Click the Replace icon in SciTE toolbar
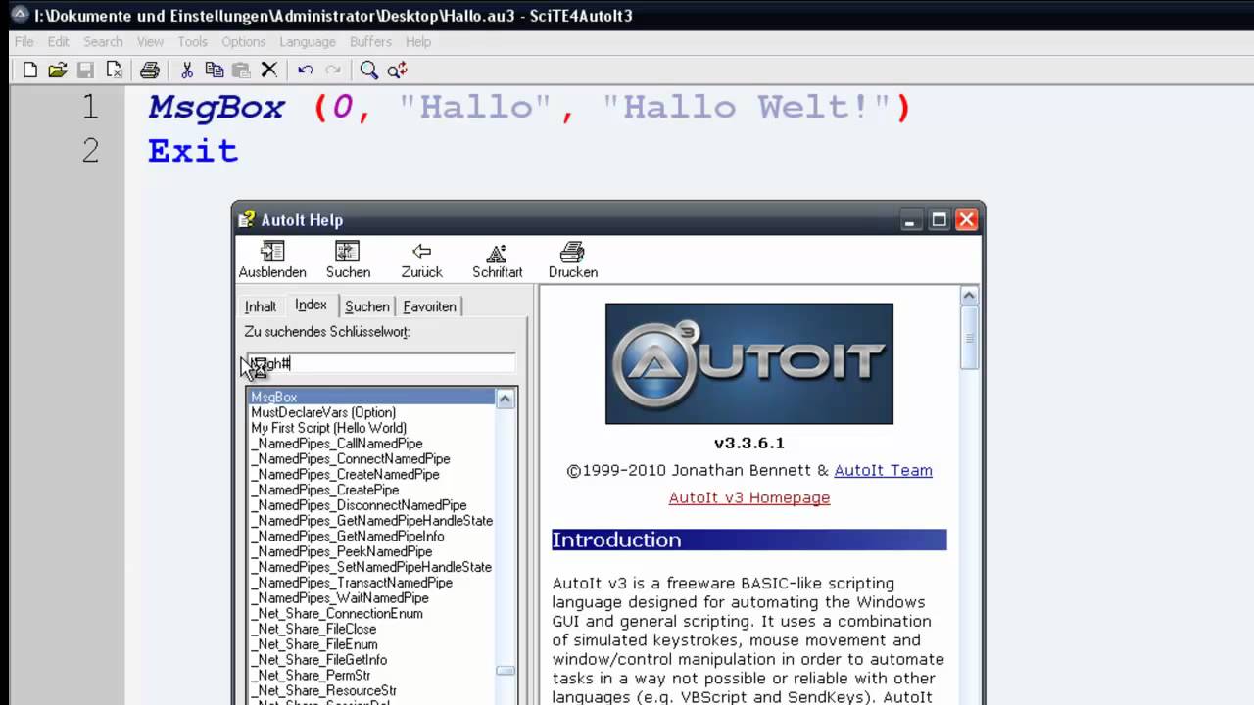Image resolution: width=1254 pixels, height=705 pixels. (397, 70)
